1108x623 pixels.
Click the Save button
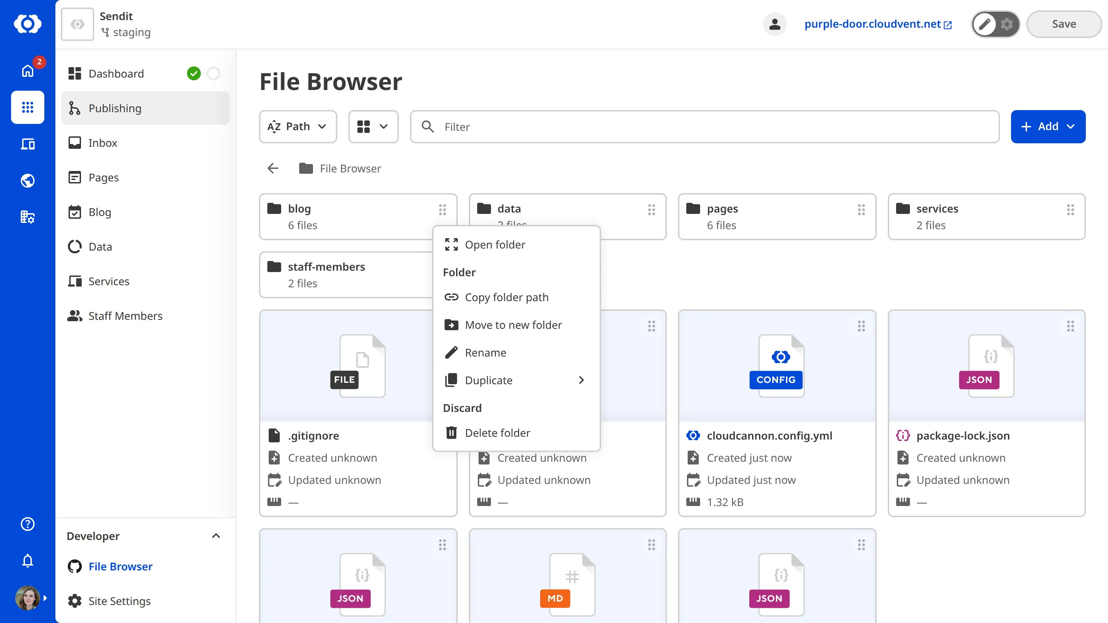click(x=1064, y=24)
